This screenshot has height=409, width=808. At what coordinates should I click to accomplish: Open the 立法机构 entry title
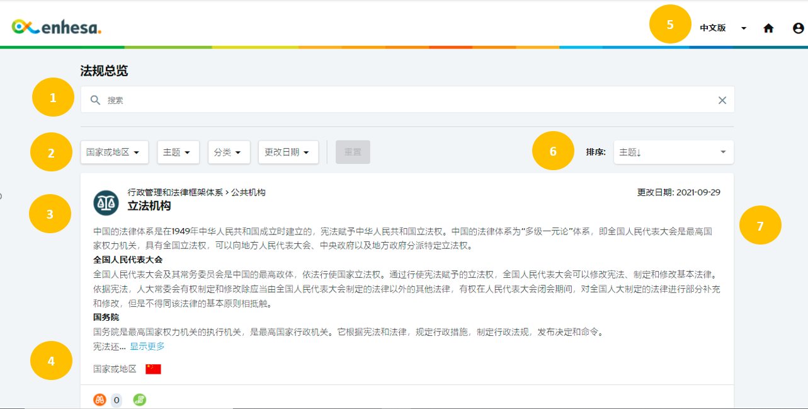coord(149,206)
